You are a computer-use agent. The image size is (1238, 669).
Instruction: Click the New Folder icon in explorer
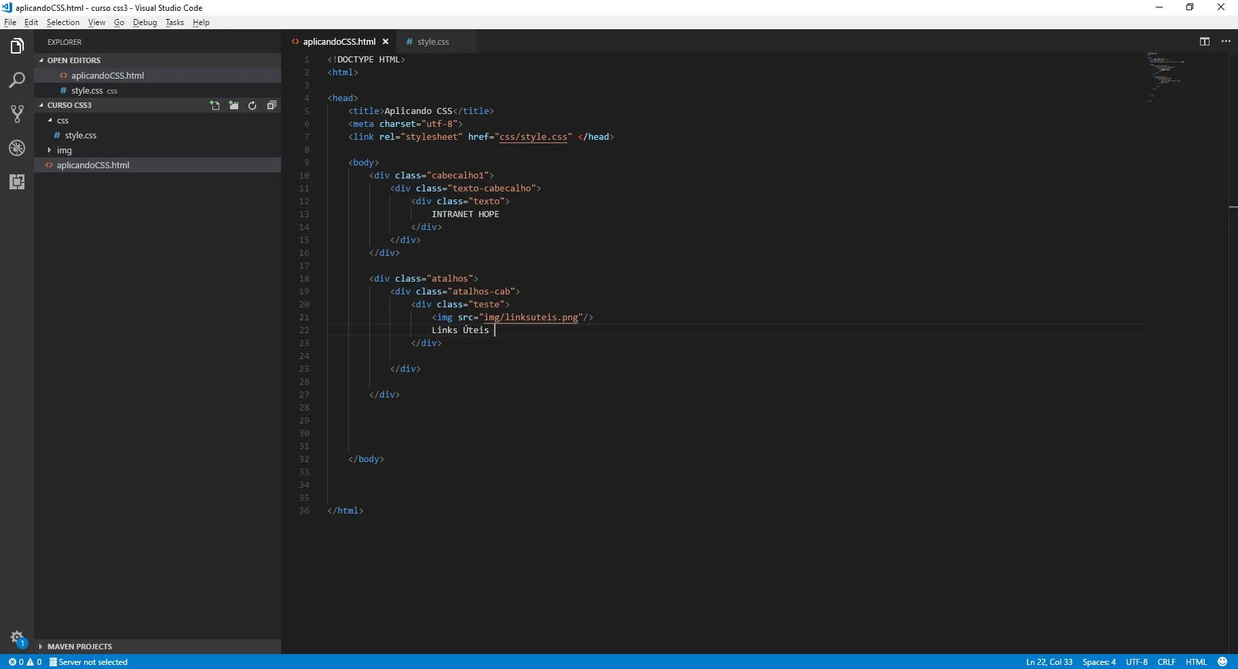click(x=233, y=105)
